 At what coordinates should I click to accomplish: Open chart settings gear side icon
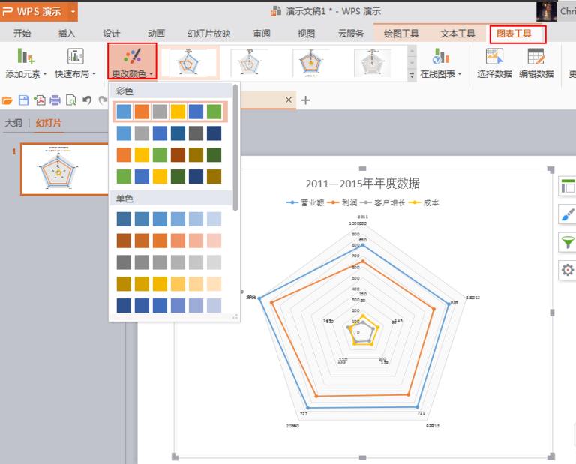coord(567,270)
